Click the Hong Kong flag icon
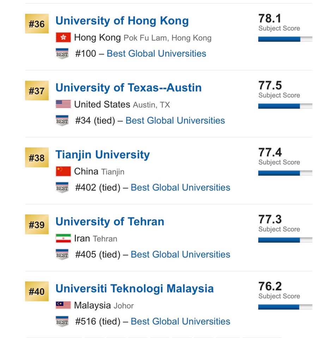 63,37
